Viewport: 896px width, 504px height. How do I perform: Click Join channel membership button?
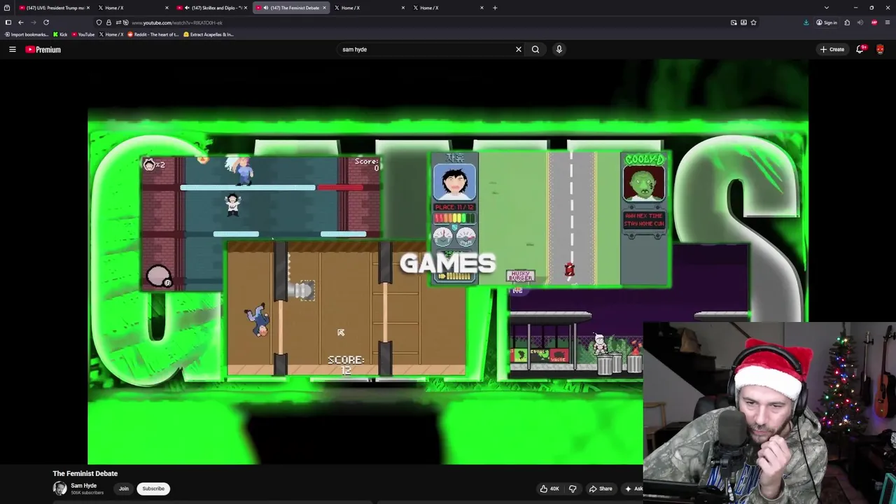pos(124,489)
